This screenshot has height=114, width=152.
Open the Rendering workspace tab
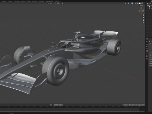[x=35, y=1]
